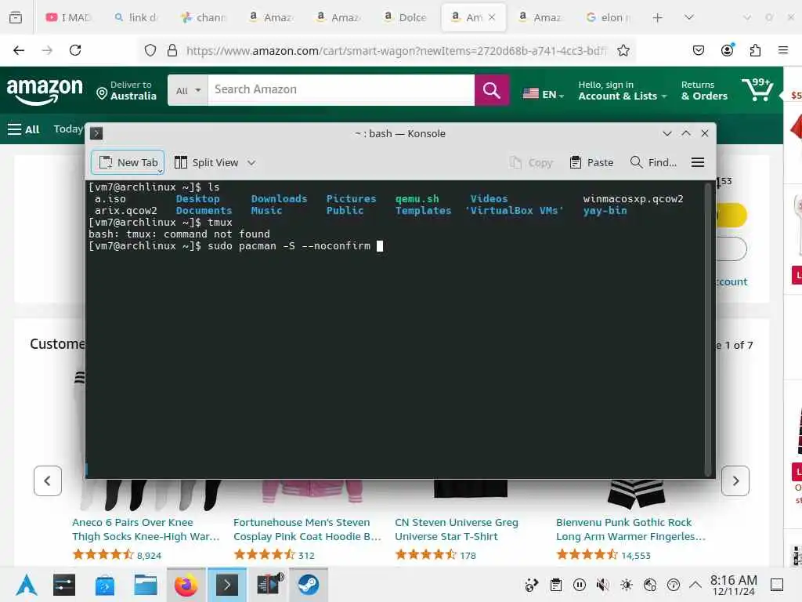Open Discover store taskbar icon

(x=105, y=585)
